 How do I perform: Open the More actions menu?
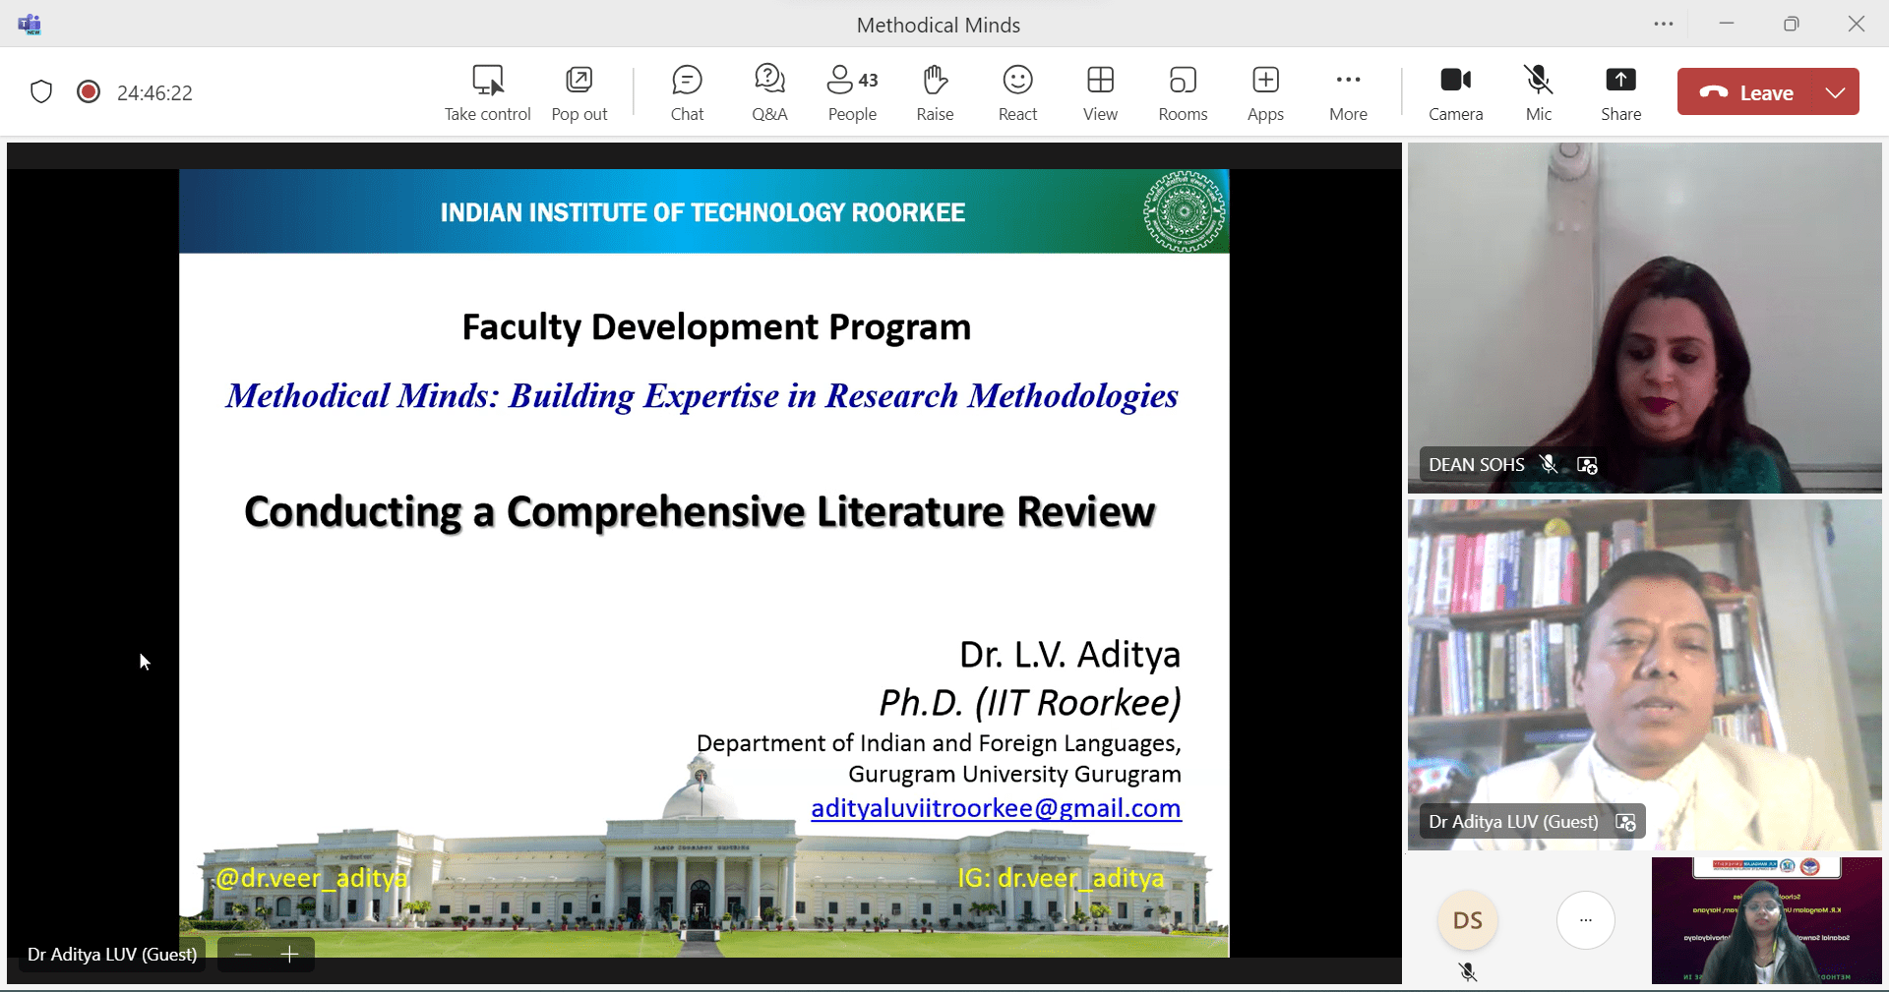1348,92
